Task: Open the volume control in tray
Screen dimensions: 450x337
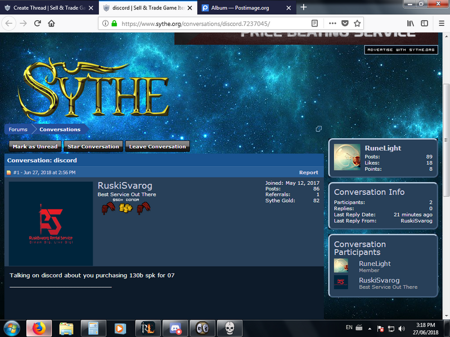Action: click(402, 329)
